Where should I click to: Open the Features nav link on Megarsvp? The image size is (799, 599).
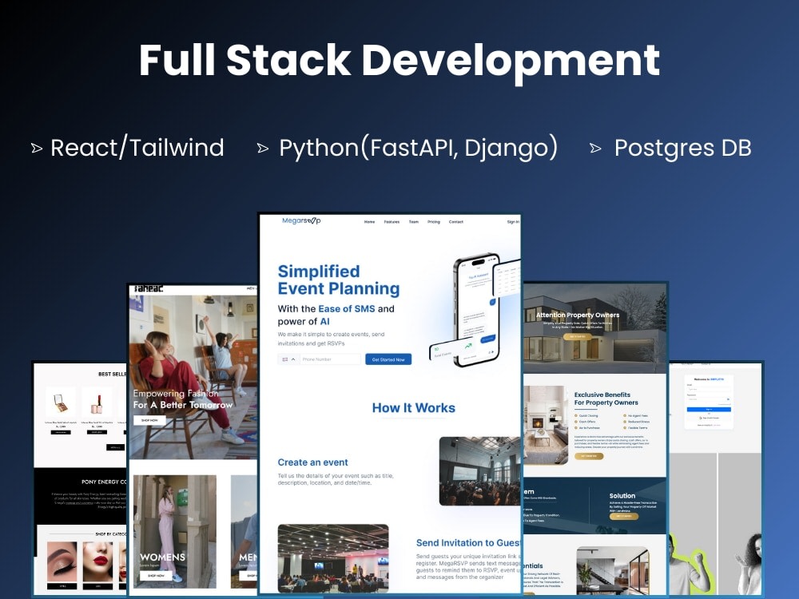(392, 222)
